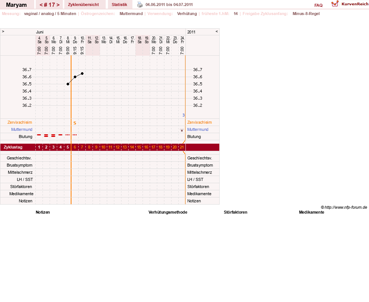
Task: Select the 36.5 temperature point on 8 June
Action: coord(68,84)
